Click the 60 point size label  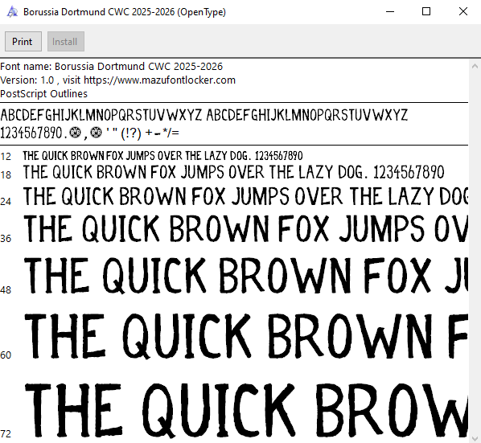tap(6, 355)
